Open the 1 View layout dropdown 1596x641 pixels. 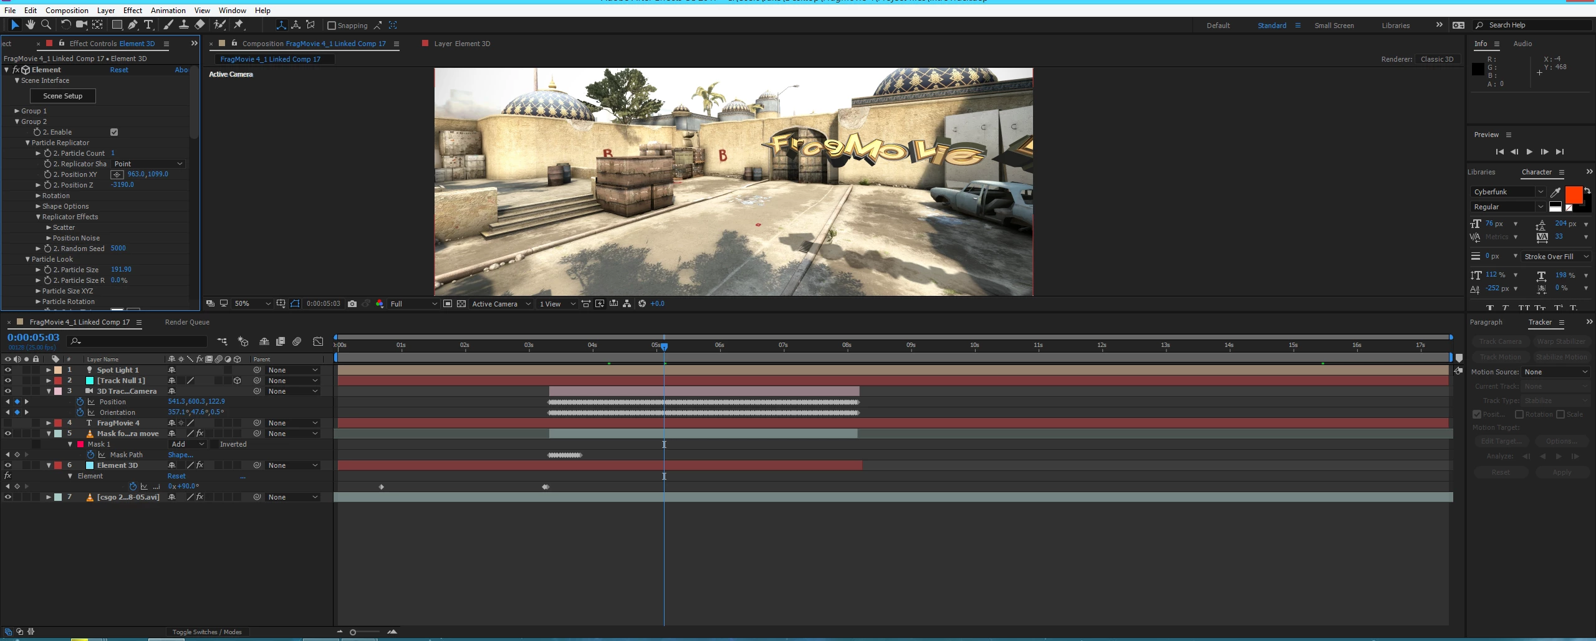557,304
